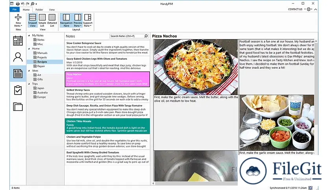
Task: Open the Slow-Cooker Bolognese Sauce note
Action: (107, 48)
